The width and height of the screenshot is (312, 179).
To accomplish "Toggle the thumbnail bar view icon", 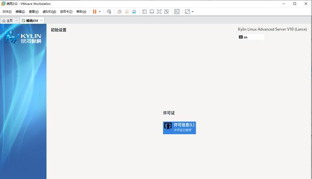I will [152, 12].
